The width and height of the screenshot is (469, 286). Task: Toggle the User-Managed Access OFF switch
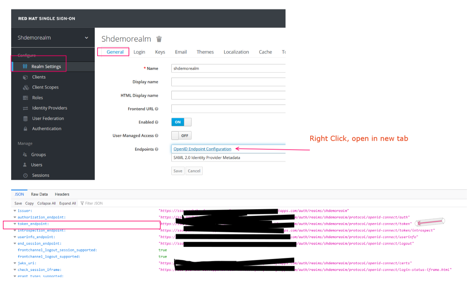point(181,136)
